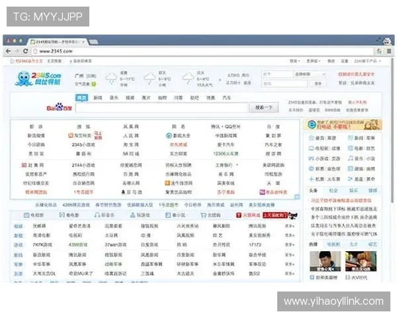The height and width of the screenshot is (318, 397).
Task: Select the 新闻 search tab
Action: tap(98, 97)
